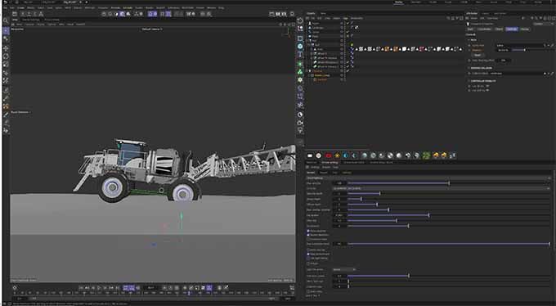Open the viewport search magnifier icon
Viewport: 556px width, 306px height.
(6, 20)
